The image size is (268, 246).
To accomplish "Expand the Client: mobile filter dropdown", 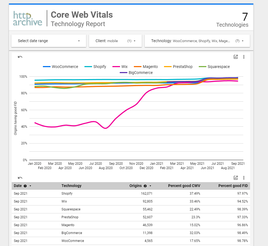I will [115, 41].
